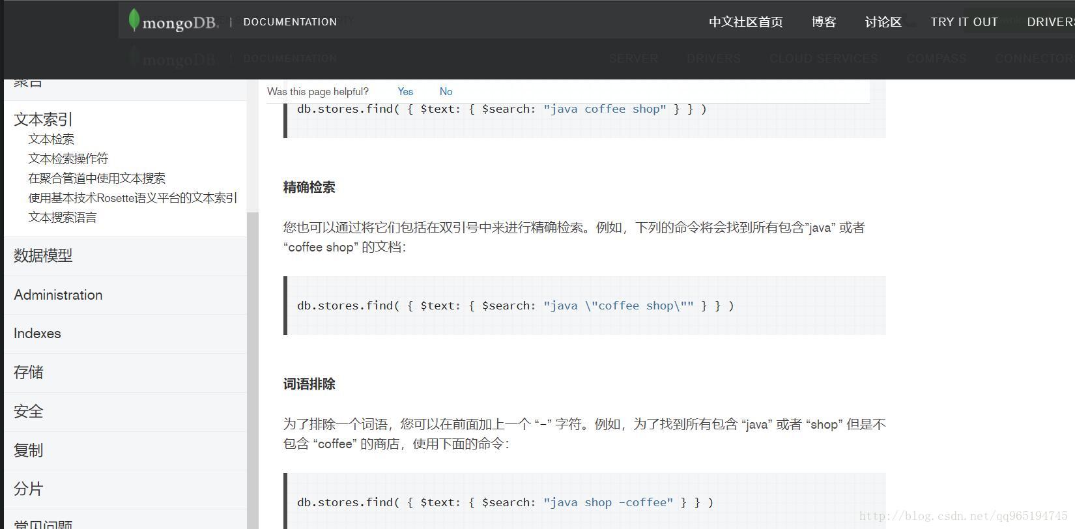The height and width of the screenshot is (529, 1075).
Task: Expand the 安全 sidebar section
Action: tap(125, 412)
